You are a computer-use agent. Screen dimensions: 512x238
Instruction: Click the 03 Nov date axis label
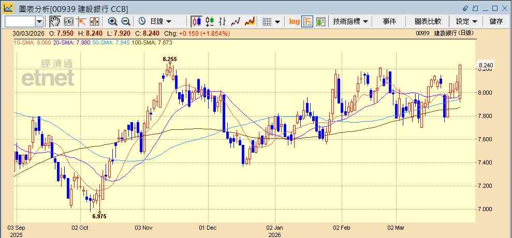point(144,228)
